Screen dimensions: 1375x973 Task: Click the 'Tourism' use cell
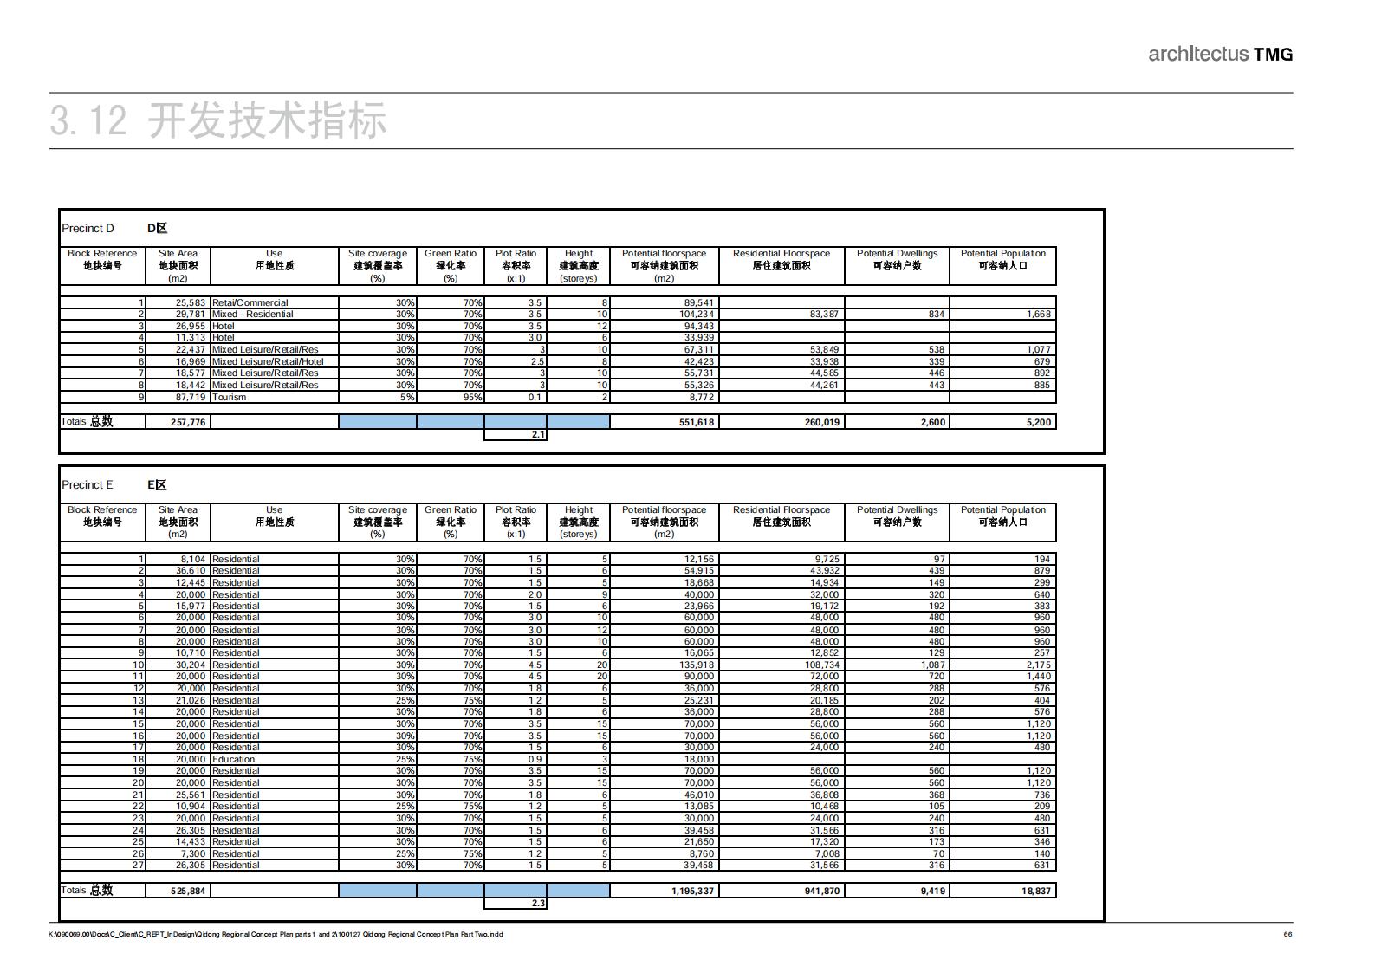(274, 397)
